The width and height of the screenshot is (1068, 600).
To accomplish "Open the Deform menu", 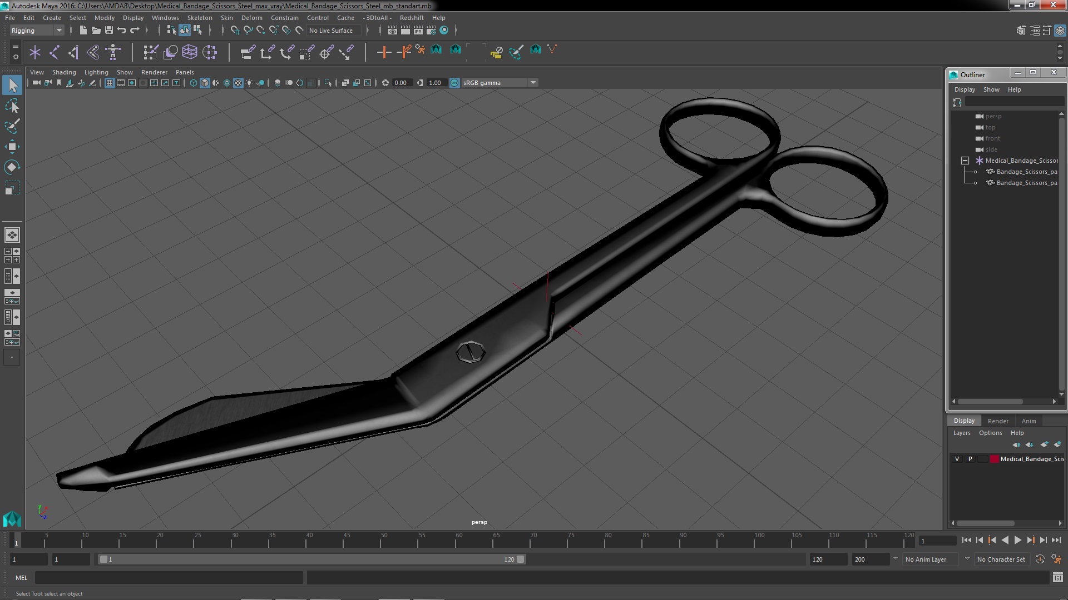I will pyautogui.click(x=251, y=18).
